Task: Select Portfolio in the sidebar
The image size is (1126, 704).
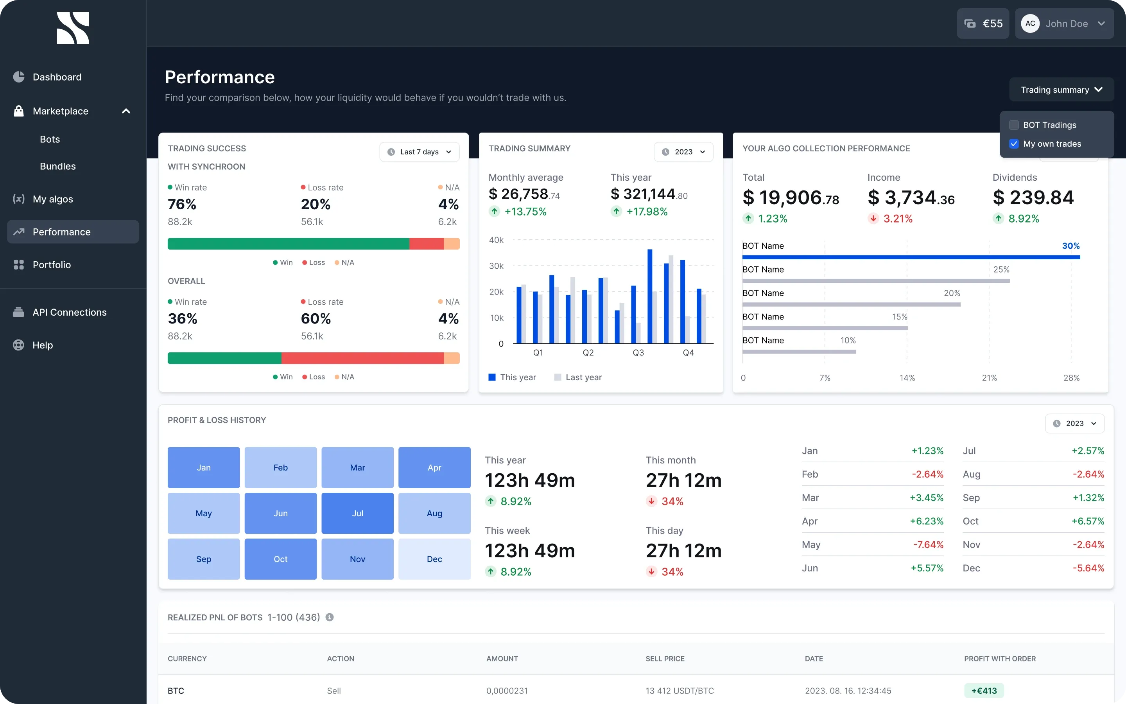Action: 73,264
